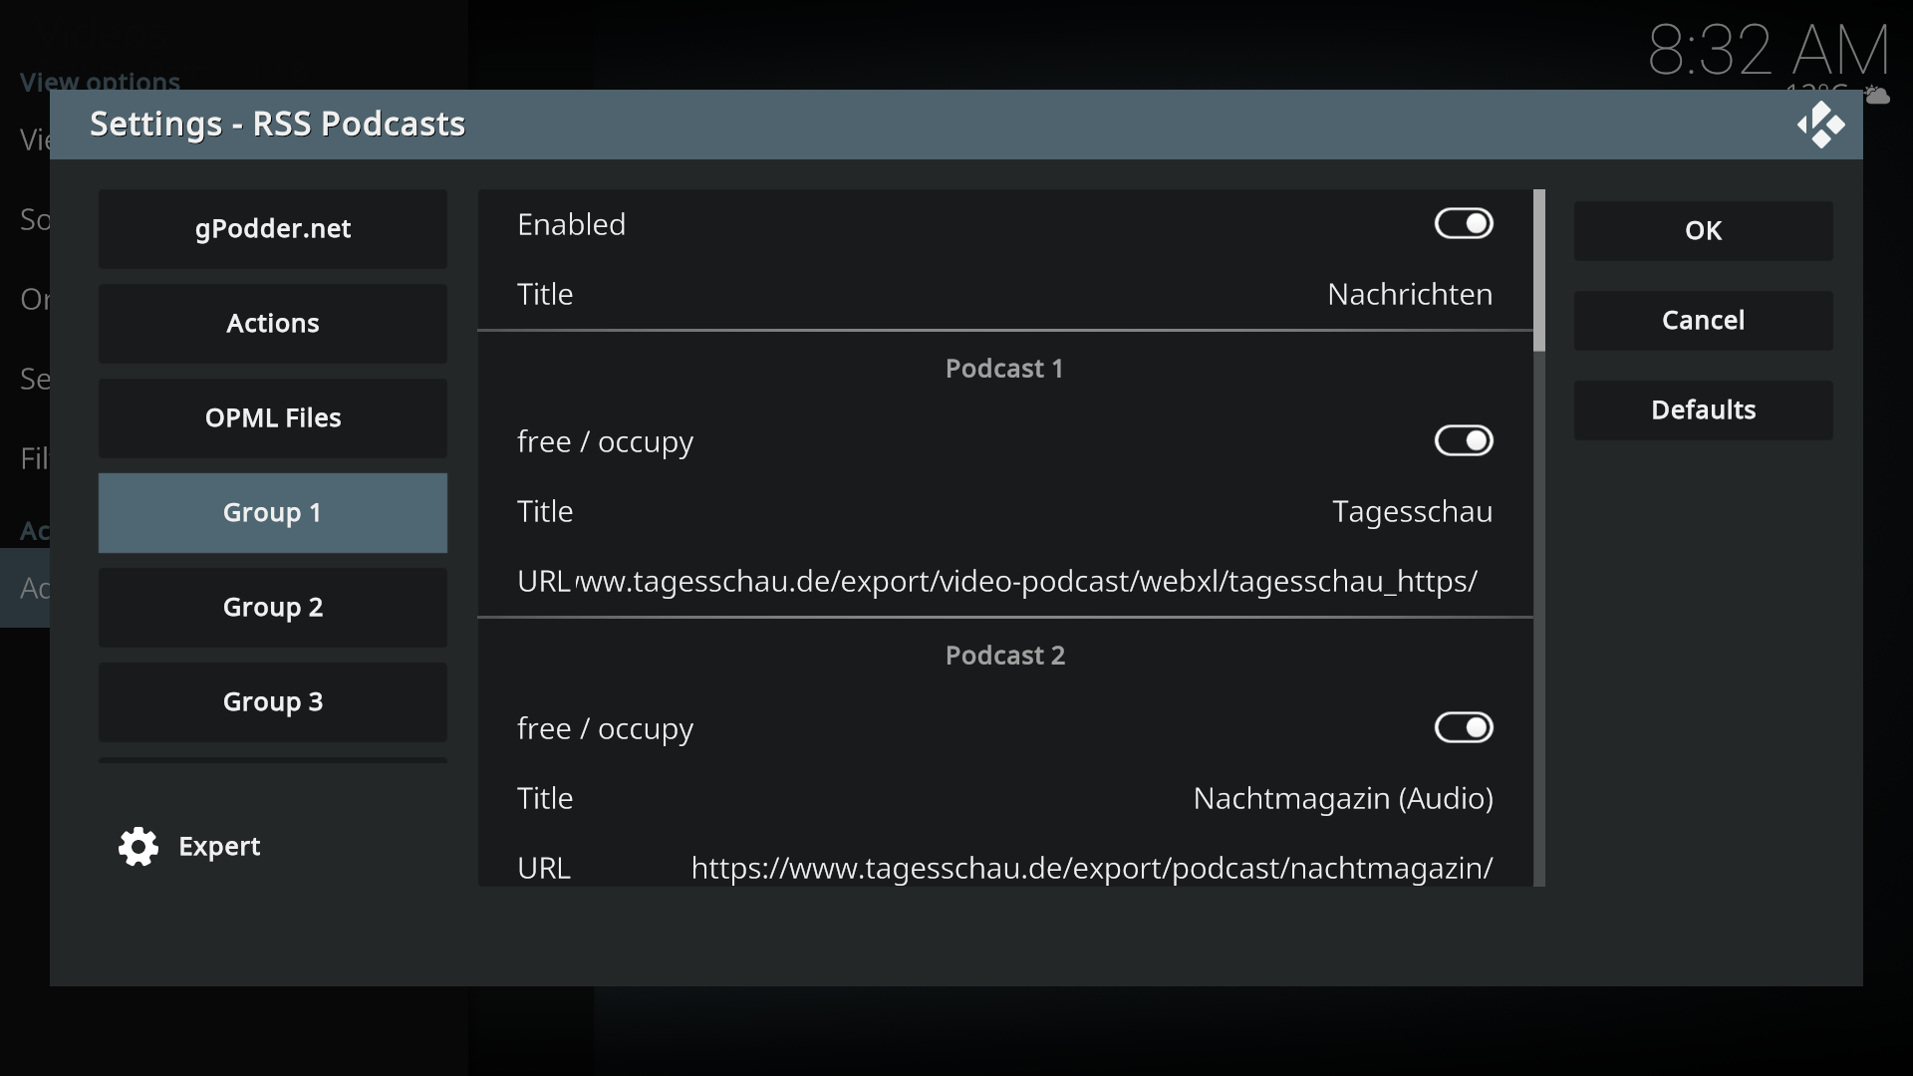Toggle the Enabled switch for Group 1
Screen dimensions: 1913x1076
[1463, 224]
